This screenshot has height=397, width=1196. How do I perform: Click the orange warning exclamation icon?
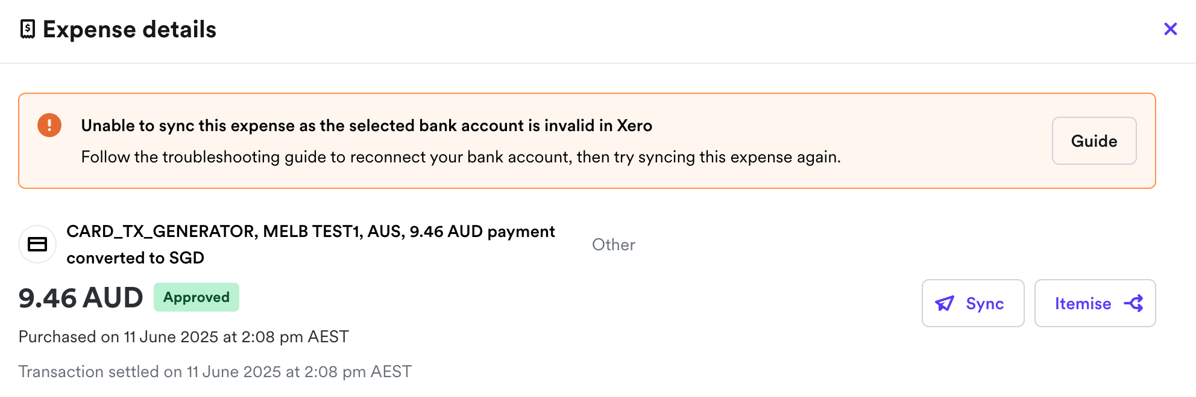pyautogui.click(x=49, y=125)
